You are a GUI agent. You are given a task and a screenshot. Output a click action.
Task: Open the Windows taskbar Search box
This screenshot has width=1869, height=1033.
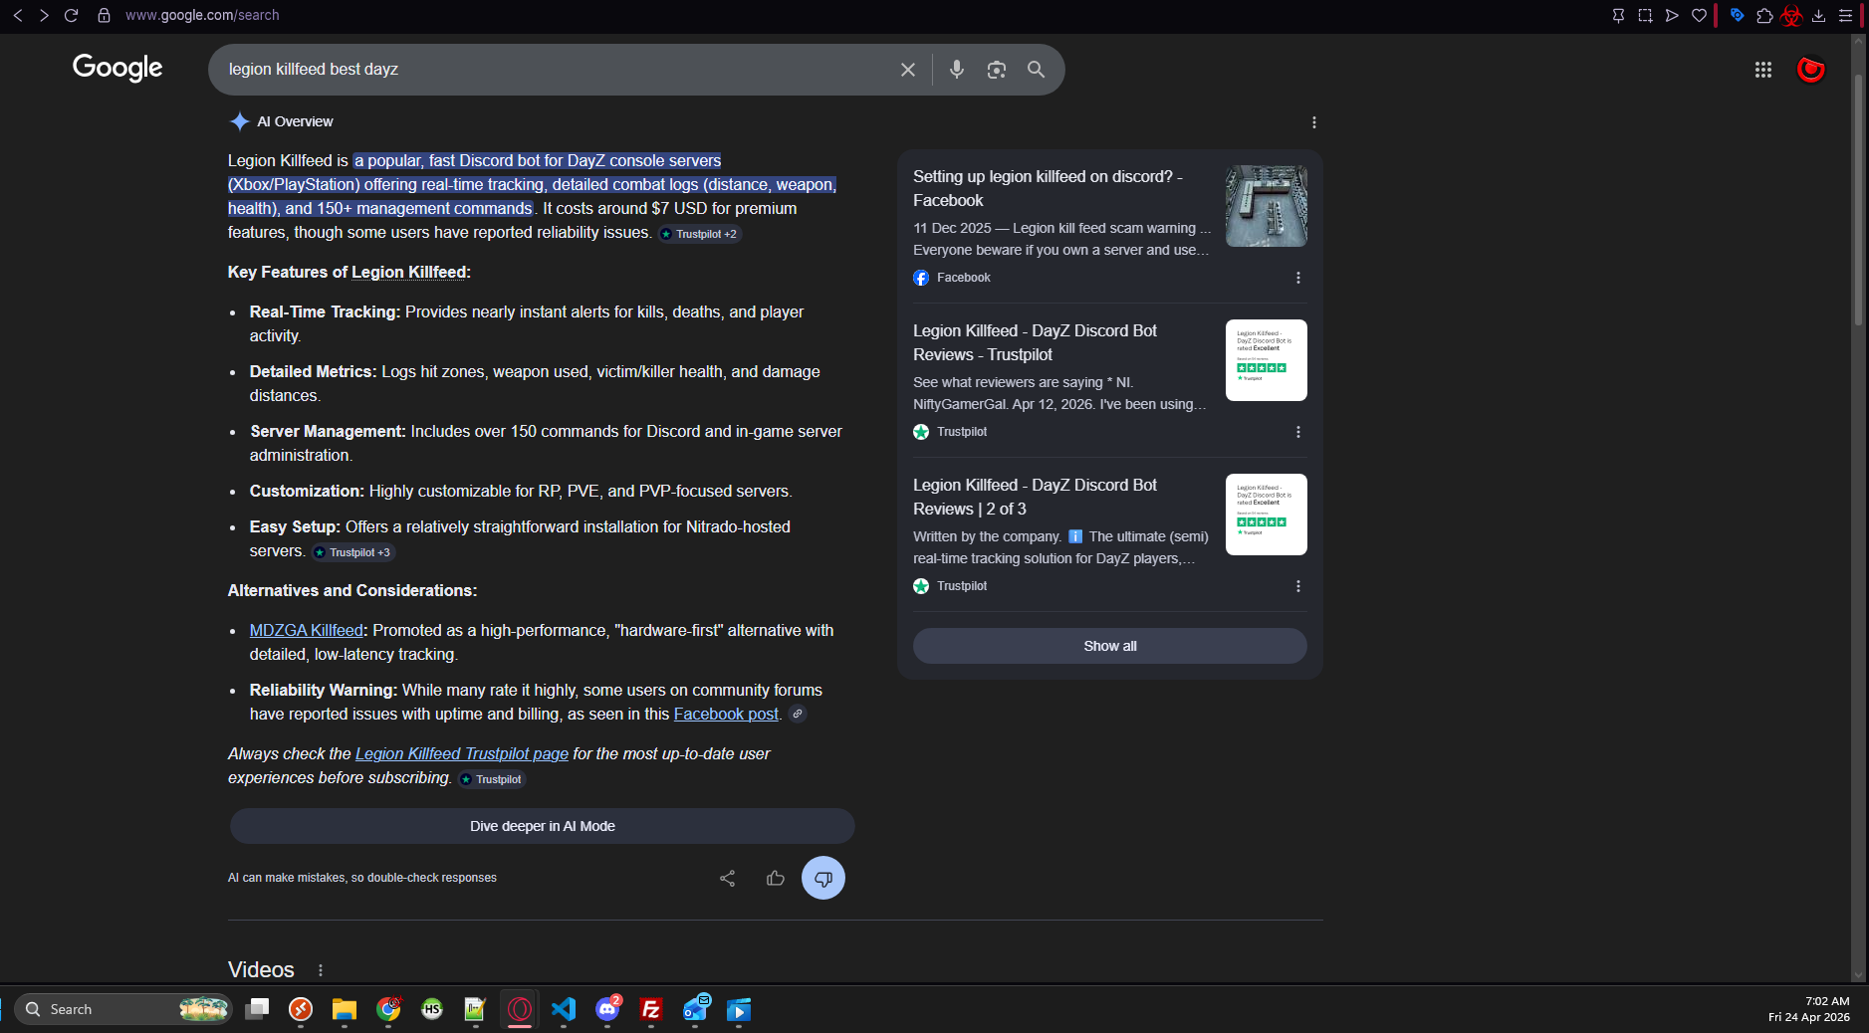click(x=123, y=1009)
